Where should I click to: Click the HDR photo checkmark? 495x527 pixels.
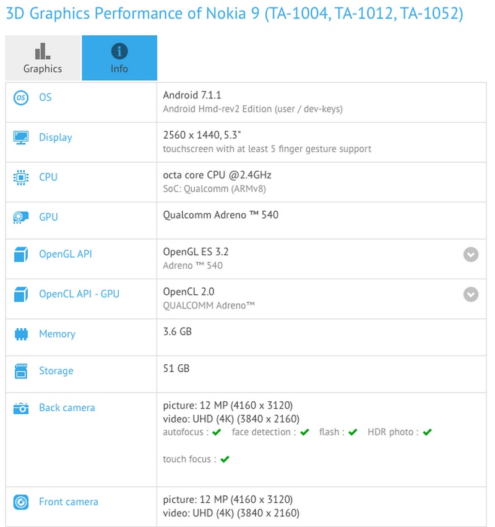pos(426,432)
